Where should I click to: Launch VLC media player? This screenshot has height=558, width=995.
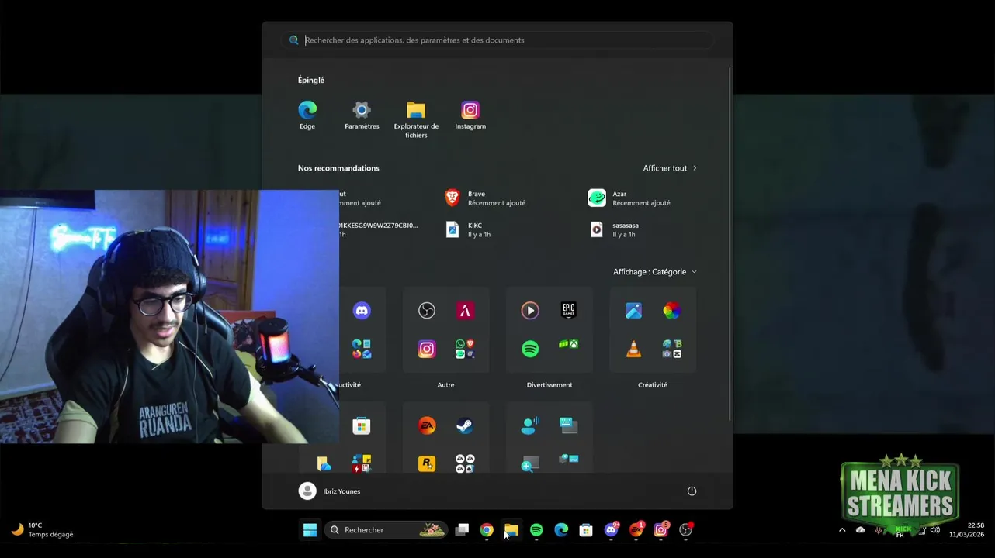click(633, 349)
